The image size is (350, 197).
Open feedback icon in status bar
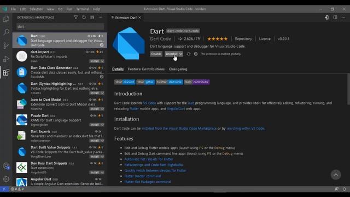(337, 189)
